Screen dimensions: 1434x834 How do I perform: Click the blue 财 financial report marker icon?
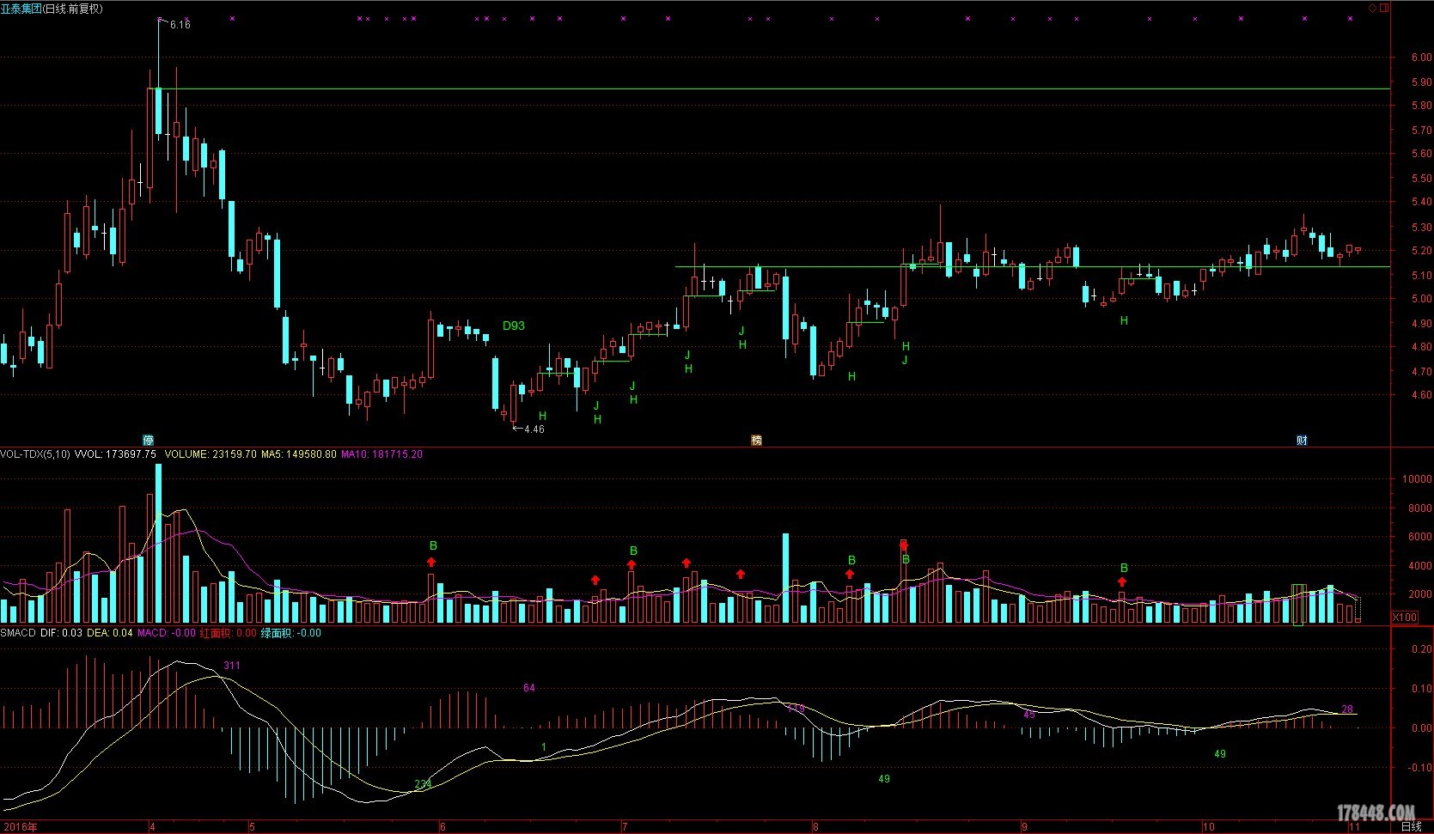click(1302, 440)
